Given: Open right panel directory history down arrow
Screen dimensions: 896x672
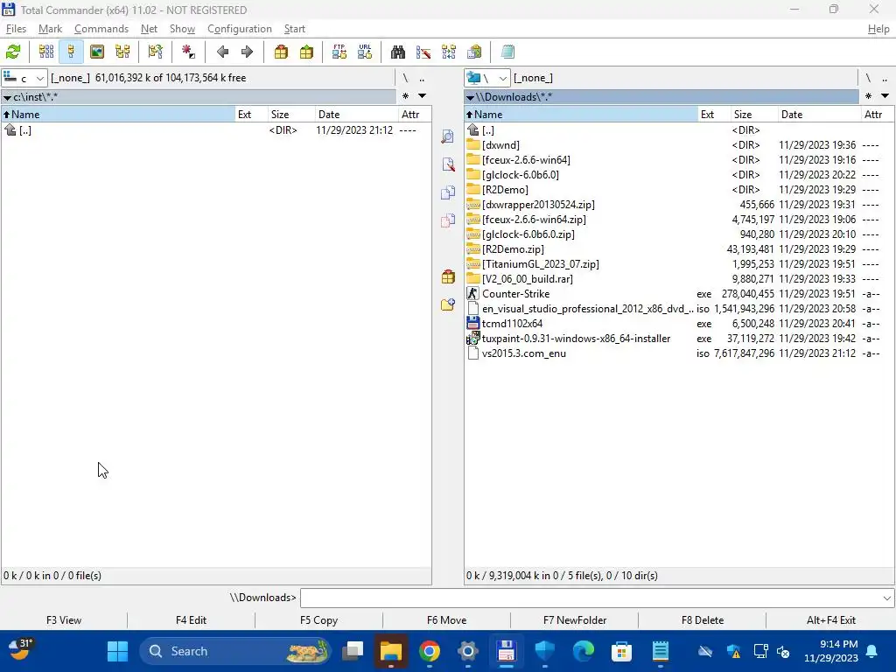Looking at the screenshot, I should coord(885,96).
